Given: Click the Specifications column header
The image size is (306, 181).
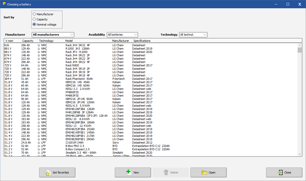Looking at the screenshot, I should point(217,41).
